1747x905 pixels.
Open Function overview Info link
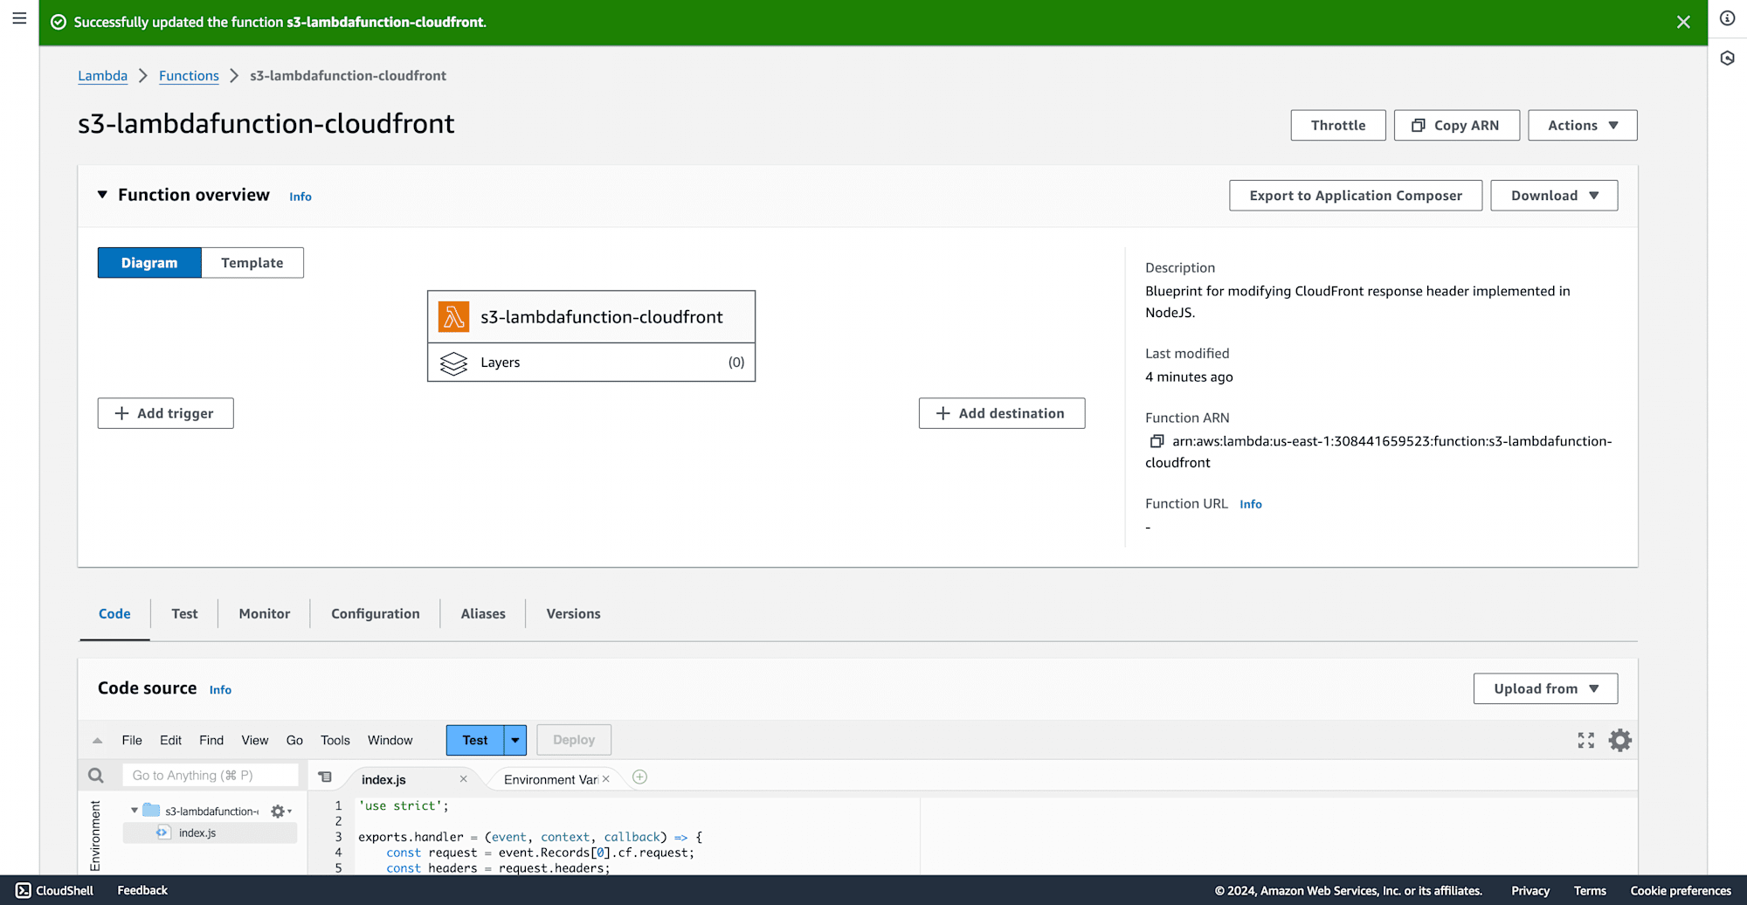click(x=300, y=197)
